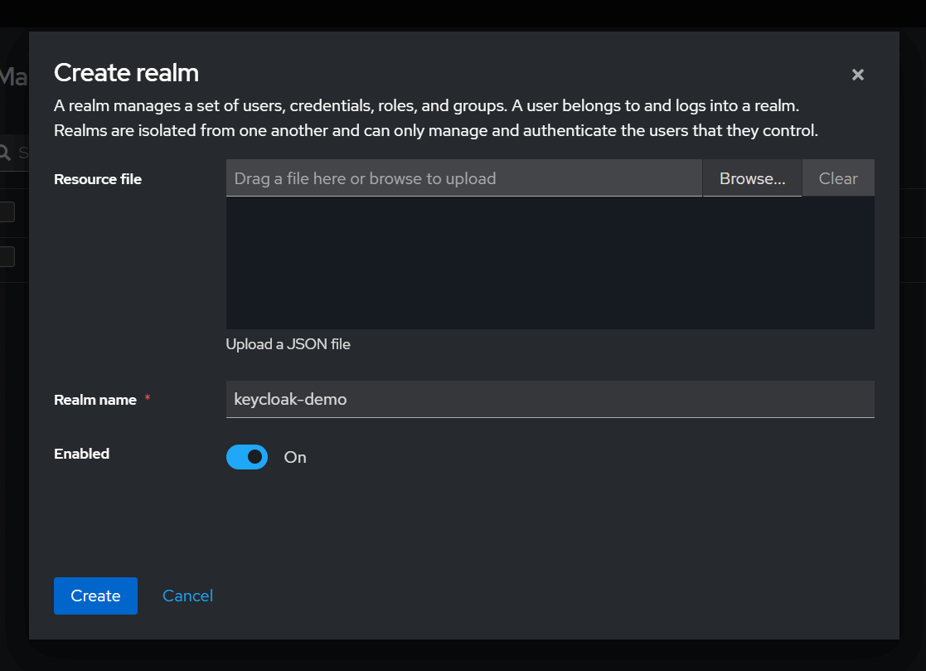Clear the resource file selection

coord(837,177)
